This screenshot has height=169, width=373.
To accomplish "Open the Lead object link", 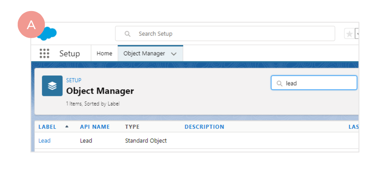I will point(44,141).
